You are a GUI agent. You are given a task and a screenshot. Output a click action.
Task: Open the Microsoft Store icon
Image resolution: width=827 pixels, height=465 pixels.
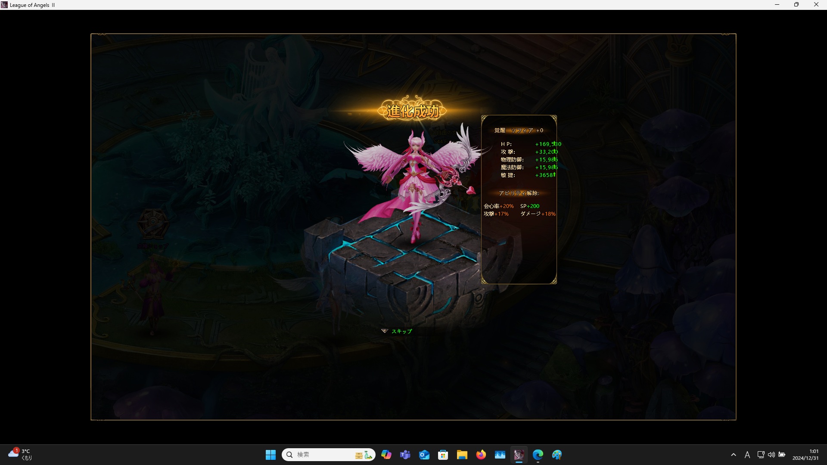443,455
